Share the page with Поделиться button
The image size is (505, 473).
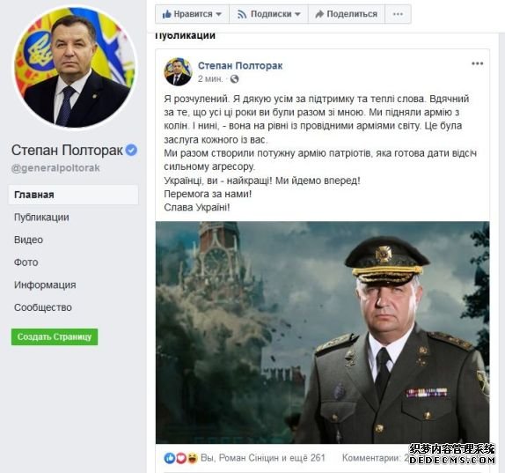347,14
